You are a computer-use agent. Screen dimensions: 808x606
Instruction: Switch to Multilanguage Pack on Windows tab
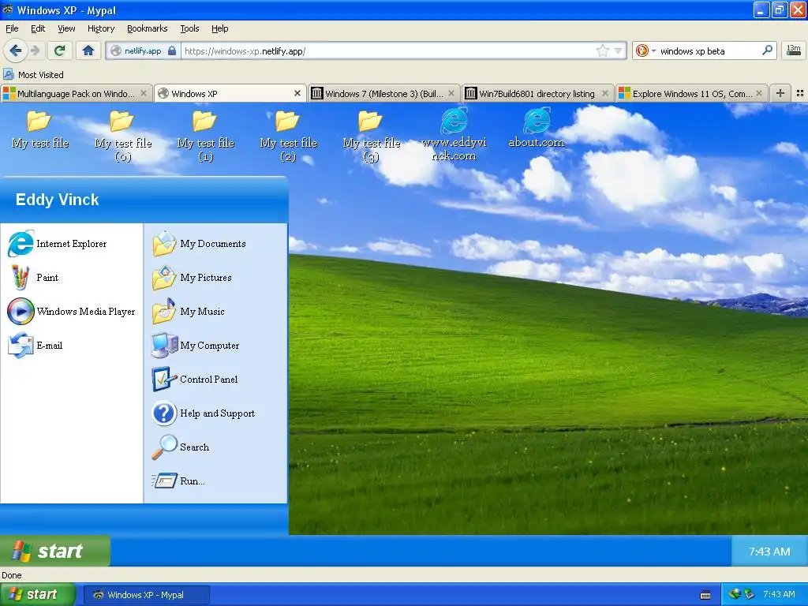tap(77, 94)
